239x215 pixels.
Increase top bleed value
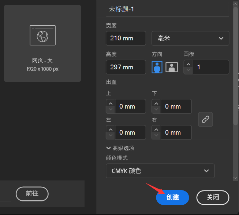pyautogui.click(x=110, y=103)
